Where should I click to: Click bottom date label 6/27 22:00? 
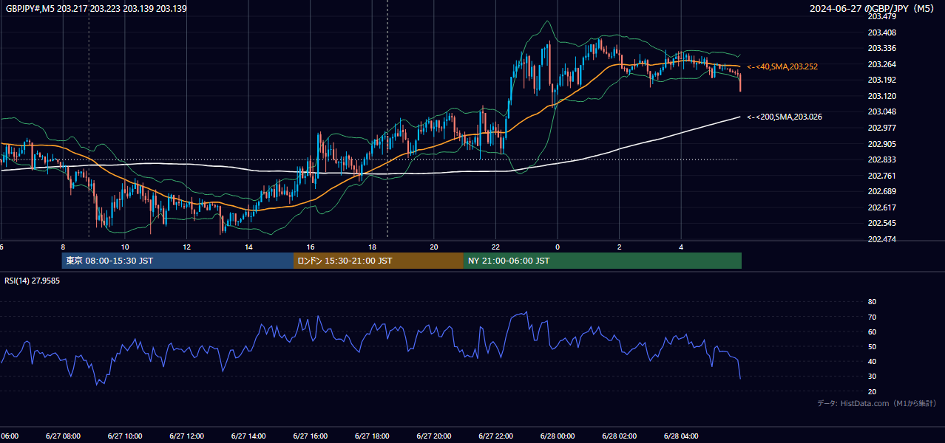(495, 436)
